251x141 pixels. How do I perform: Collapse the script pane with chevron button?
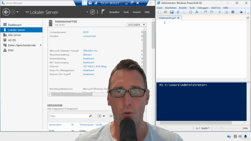(247, 18)
